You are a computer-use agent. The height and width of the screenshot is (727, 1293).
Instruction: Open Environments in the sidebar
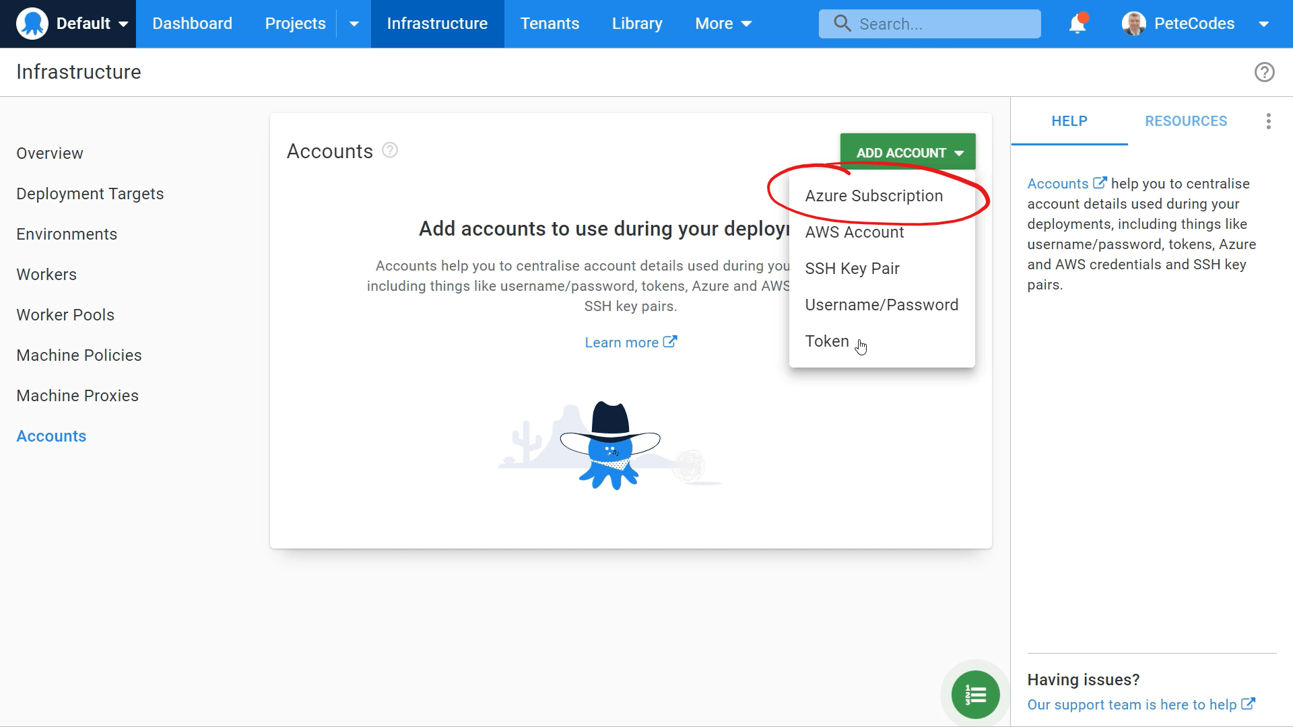pyautogui.click(x=67, y=234)
